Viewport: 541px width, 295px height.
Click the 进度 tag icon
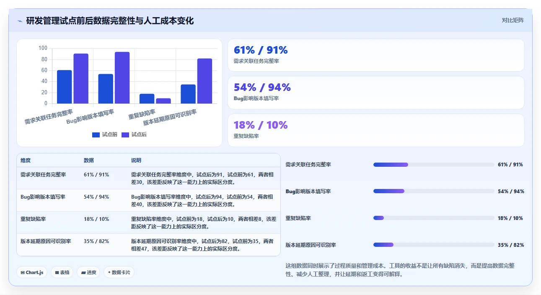83,272
